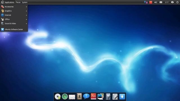This screenshot has width=180, height=101.
Task: Open the System menu
Action: (x=25, y=2)
